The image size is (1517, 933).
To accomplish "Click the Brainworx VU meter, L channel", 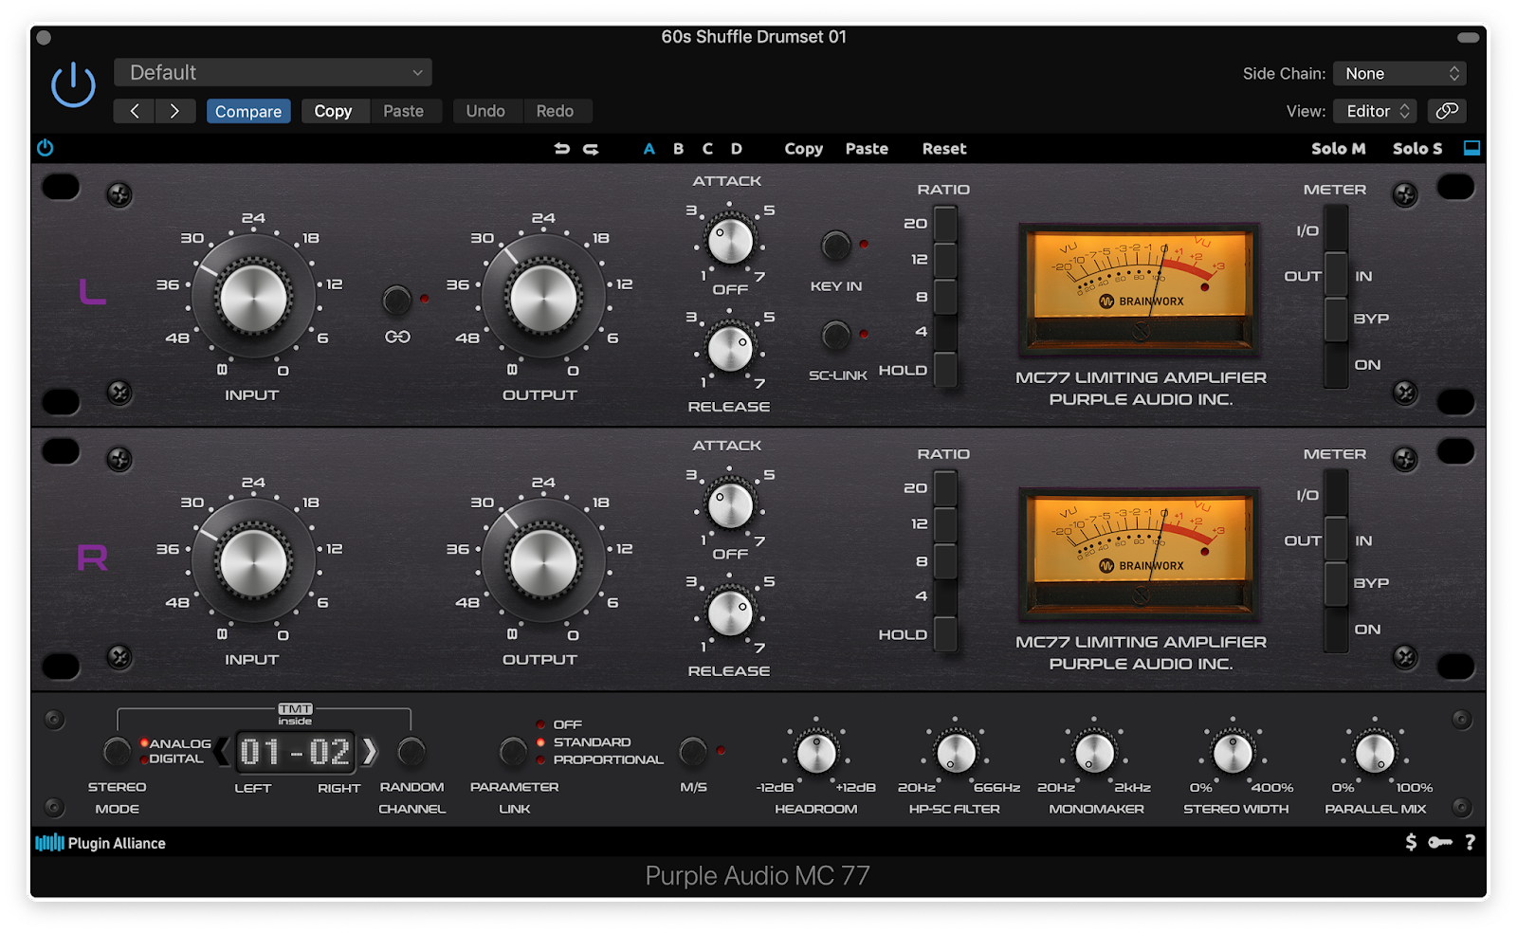I will pyautogui.click(x=1141, y=288).
